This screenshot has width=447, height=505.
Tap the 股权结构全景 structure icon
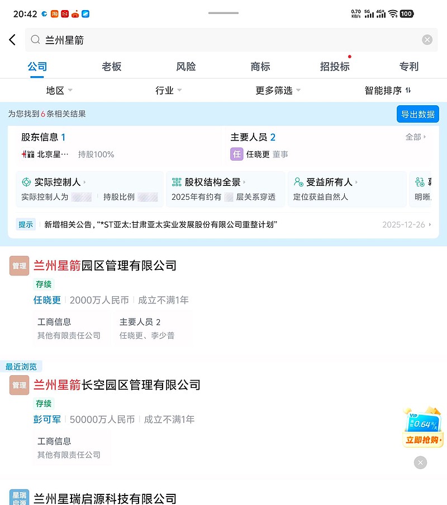177,183
